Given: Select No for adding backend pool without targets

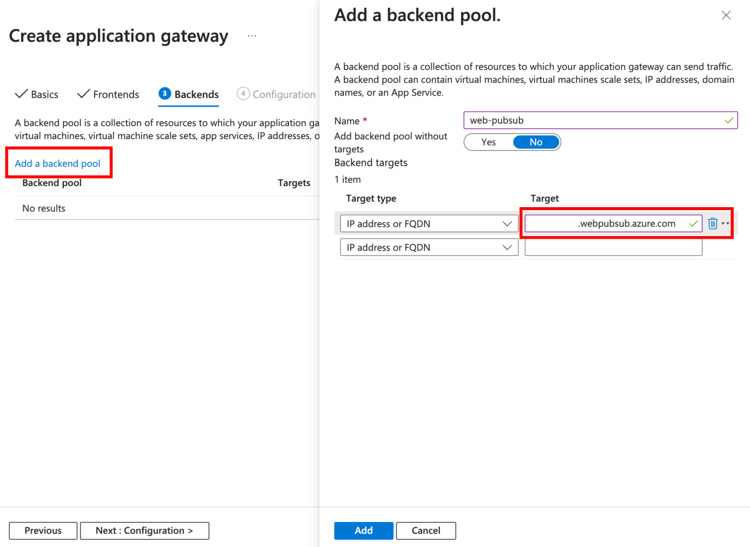Looking at the screenshot, I should click(x=536, y=142).
